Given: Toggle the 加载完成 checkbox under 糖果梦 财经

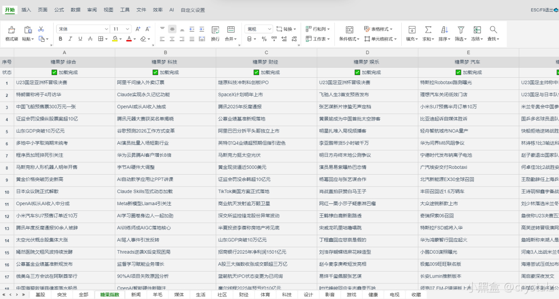Looking at the screenshot, I should click(256, 72).
